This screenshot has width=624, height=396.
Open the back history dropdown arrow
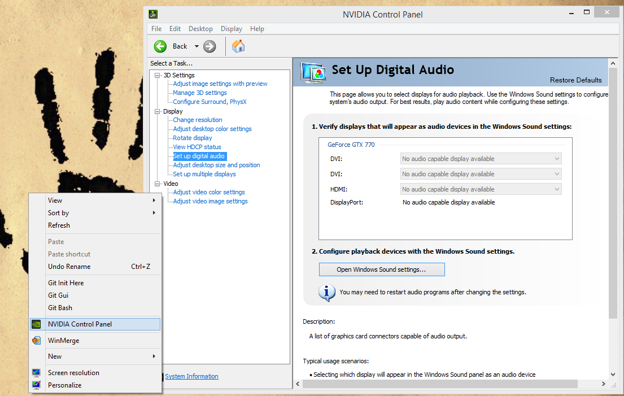[x=197, y=46]
